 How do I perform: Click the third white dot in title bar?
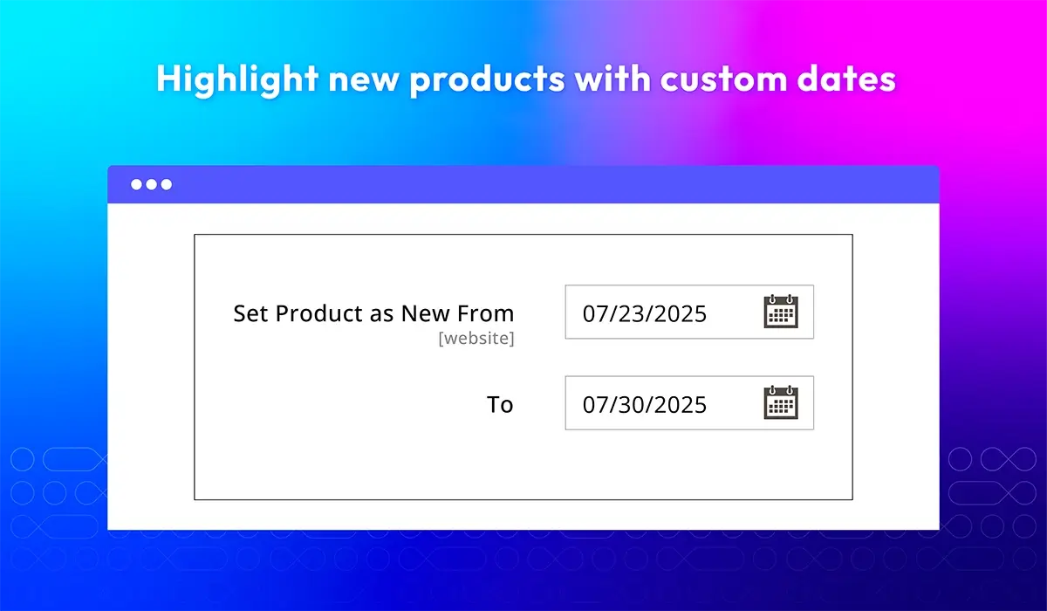pos(166,184)
